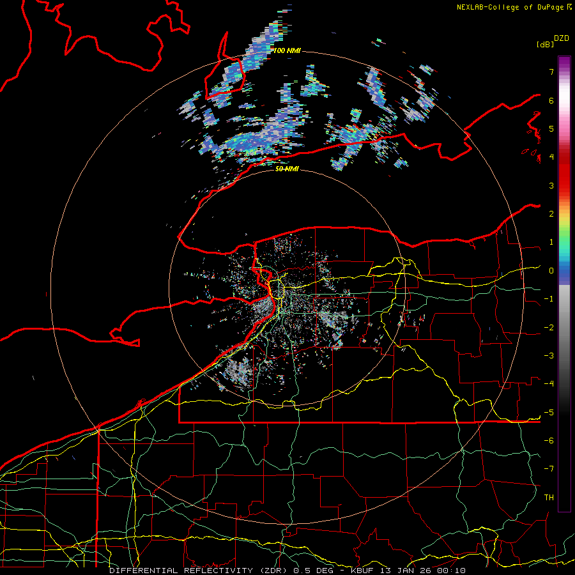Click the red 3 dB band on color scale
Image resolution: width=575 pixels, height=575 pixels.
[x=564, y=185]
